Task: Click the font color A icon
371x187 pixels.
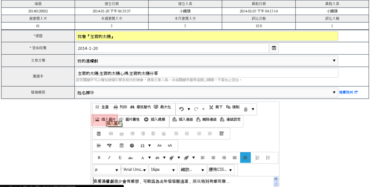Action: coord(142,158)
